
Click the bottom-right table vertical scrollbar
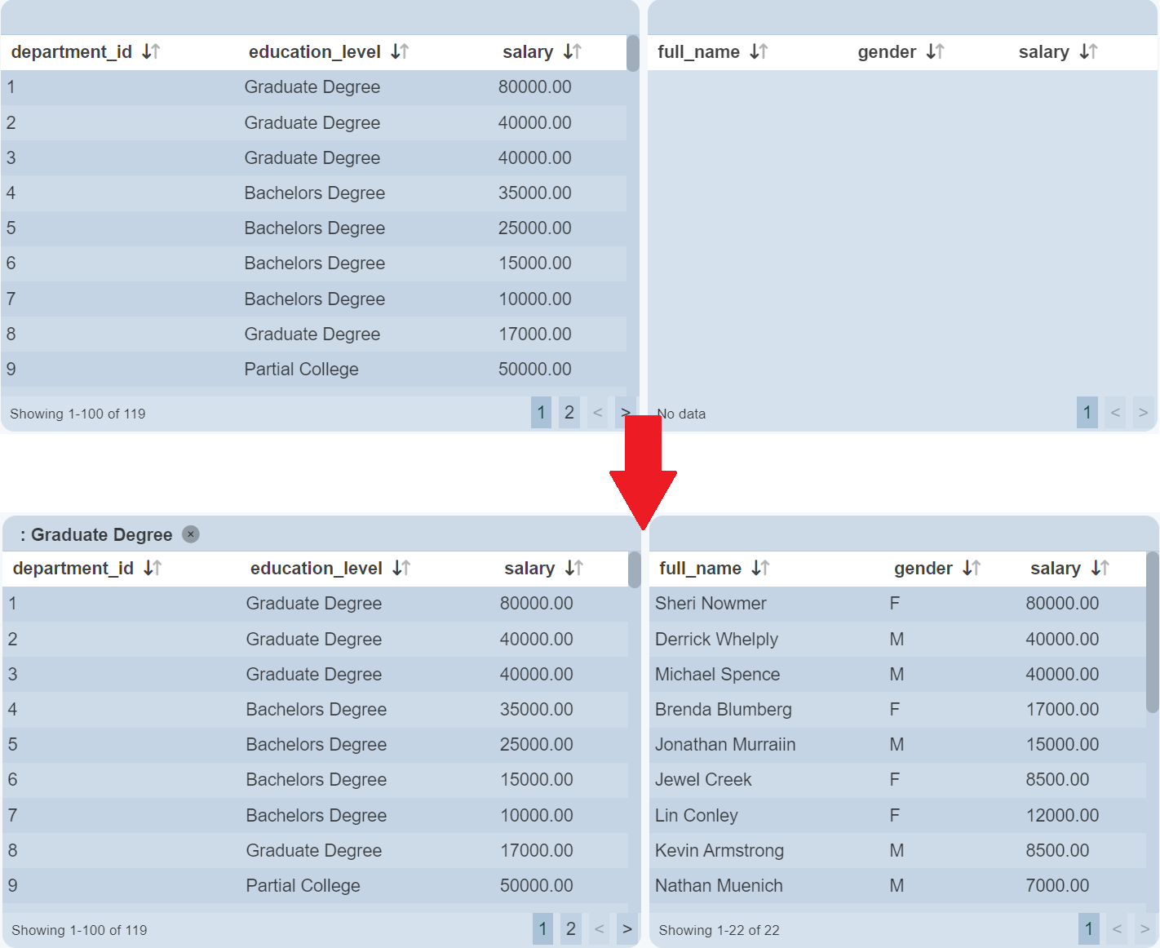[x=1152, y=632]
